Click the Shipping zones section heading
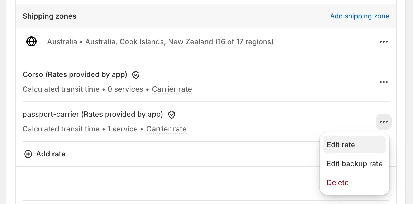Viewport: 413px width, 204px height. [x=49, y=16]
